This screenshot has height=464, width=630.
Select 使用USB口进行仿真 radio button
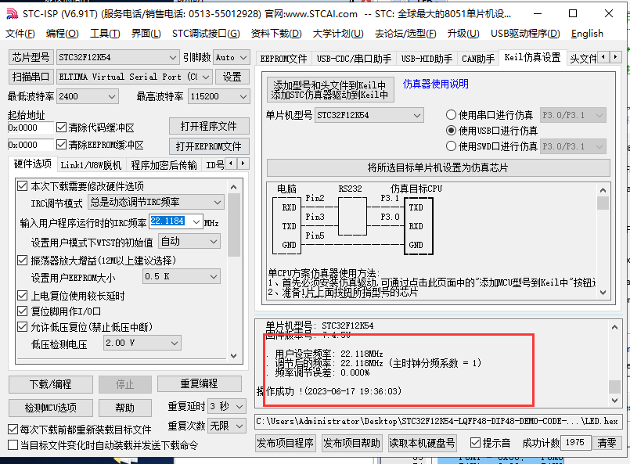click(x=451, y=131)
